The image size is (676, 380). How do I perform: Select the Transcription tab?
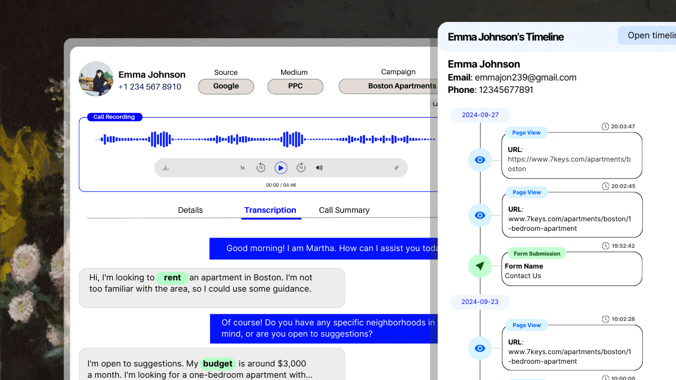point(270,210)
